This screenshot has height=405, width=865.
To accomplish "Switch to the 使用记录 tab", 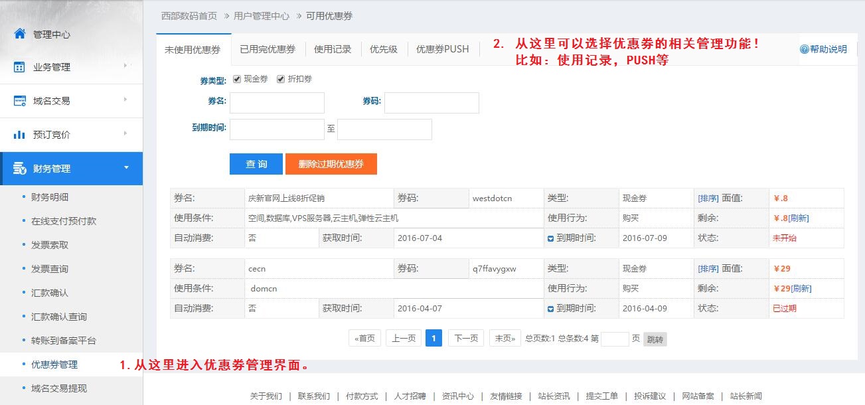I will 333,48.
